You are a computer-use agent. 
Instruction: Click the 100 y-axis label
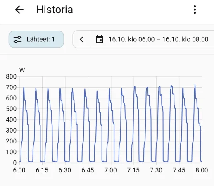coord(11,152)
